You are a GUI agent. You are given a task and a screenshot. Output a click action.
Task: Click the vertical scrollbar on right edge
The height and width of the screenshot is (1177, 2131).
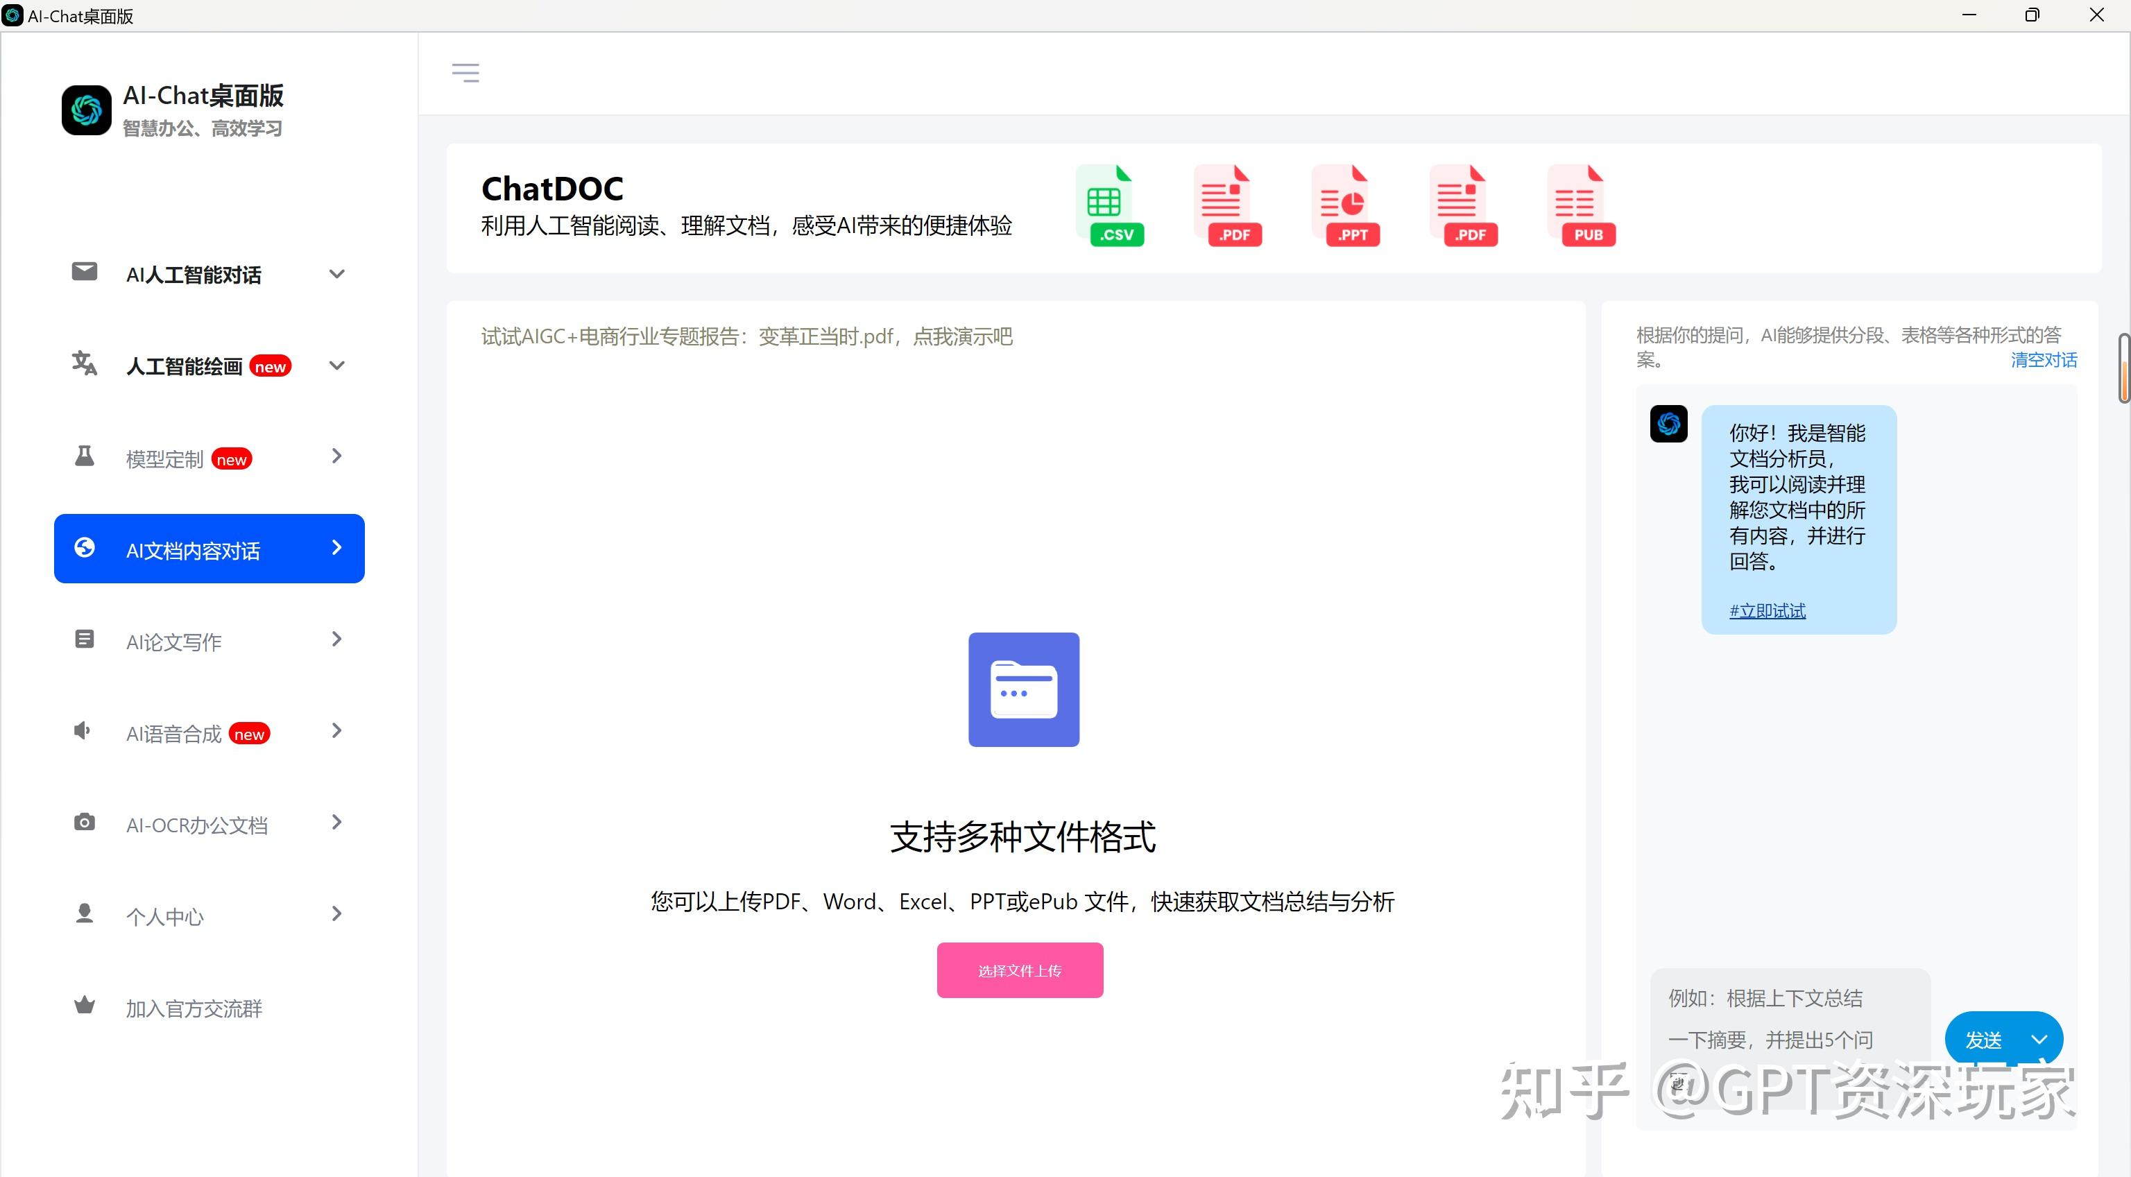point(2123,368)
